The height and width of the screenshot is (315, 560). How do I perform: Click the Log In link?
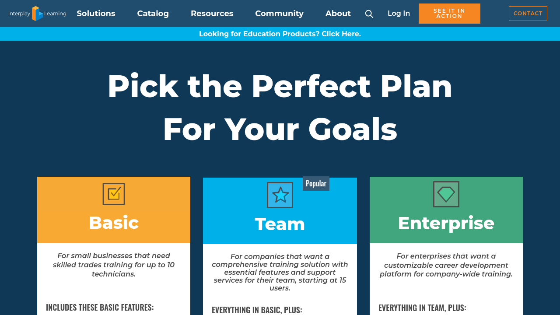399,14
